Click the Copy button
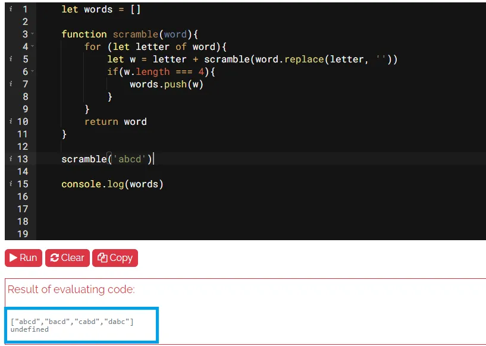 pyautogui.click(x=115, y=258)
